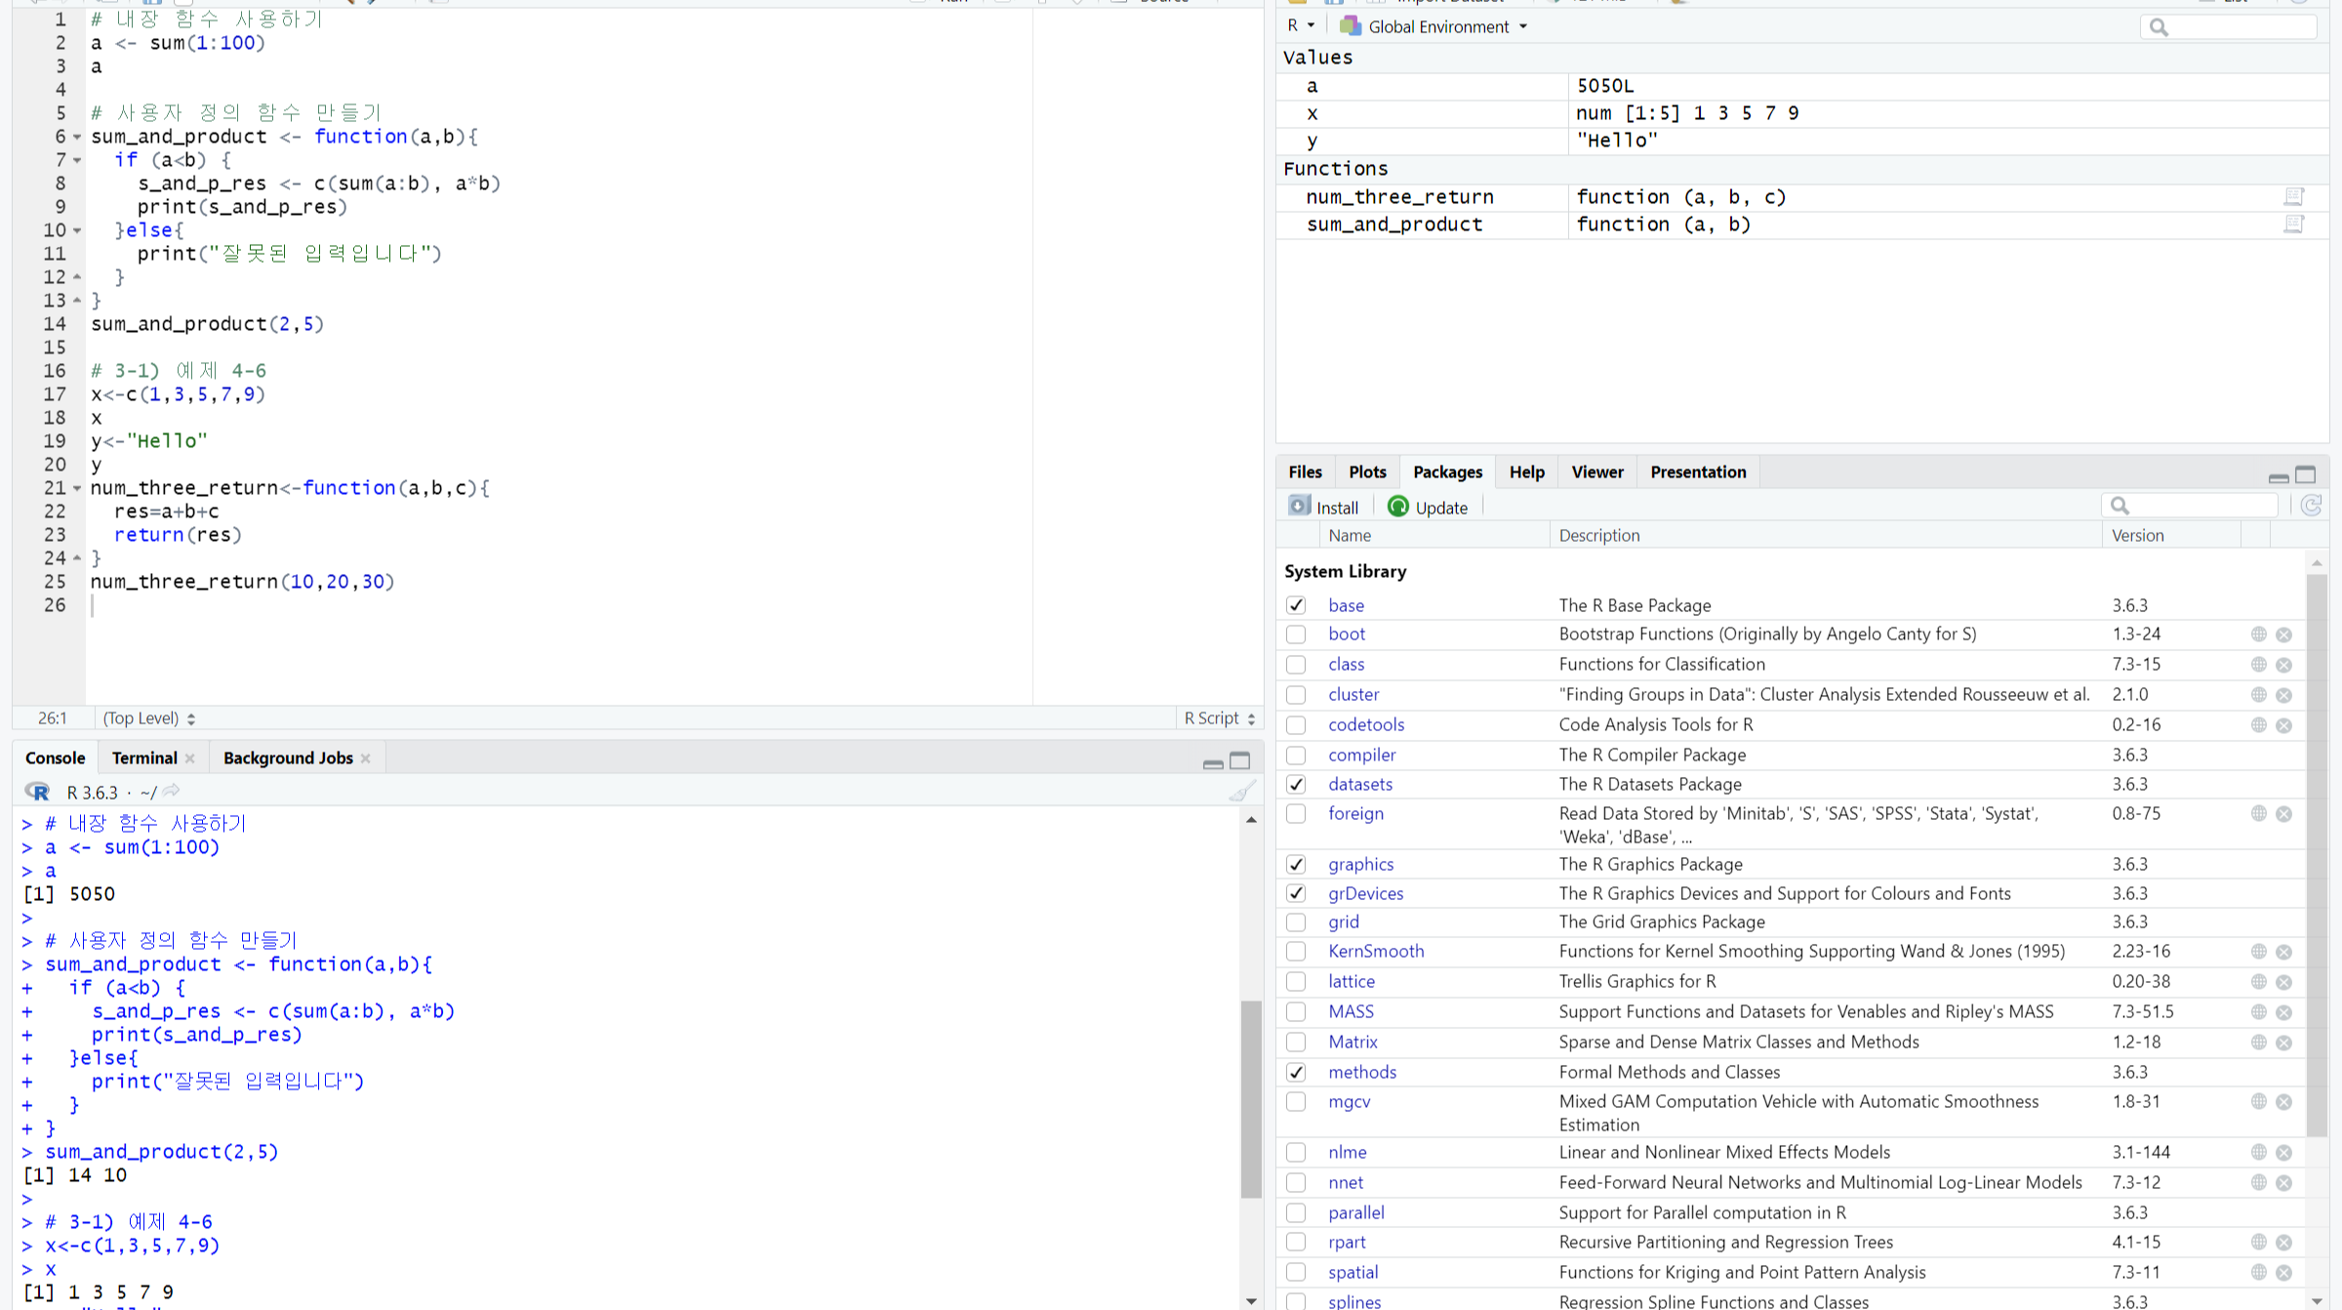Open Global Environment dropdown
This screenshot has height=1310, width=2342.
[x=1433, y=26]
